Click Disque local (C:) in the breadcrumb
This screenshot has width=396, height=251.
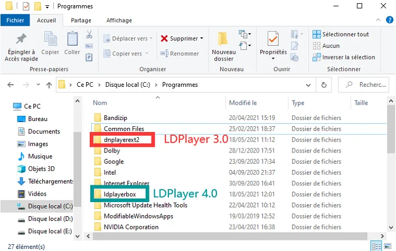click(x=128, y=85)
